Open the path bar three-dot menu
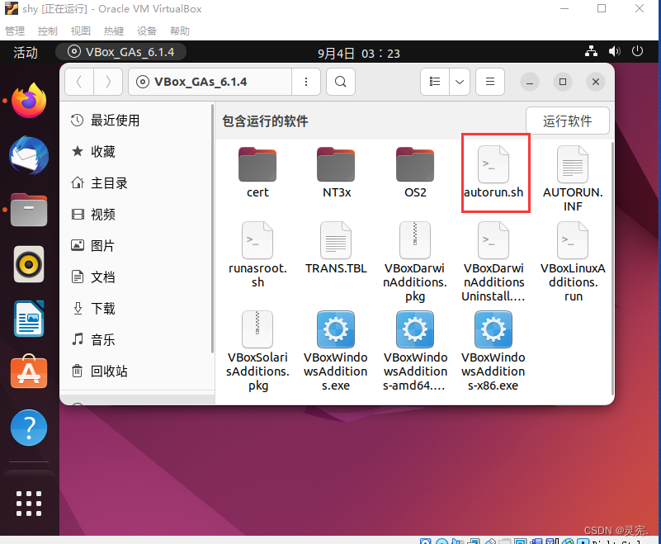The image size is (661, 544). click(x=306, y=82)
